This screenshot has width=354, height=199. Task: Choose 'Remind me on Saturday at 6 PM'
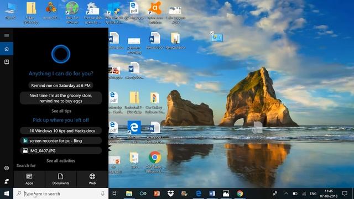point(61,86)
